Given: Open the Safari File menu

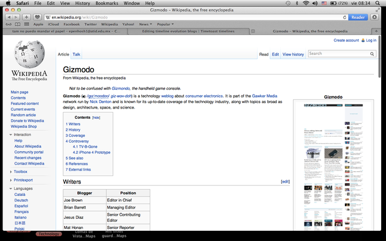Looking at the screenshot, I should [37, 3].
